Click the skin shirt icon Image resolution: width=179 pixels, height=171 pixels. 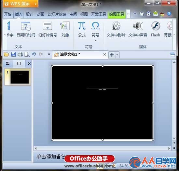(142, 14)
